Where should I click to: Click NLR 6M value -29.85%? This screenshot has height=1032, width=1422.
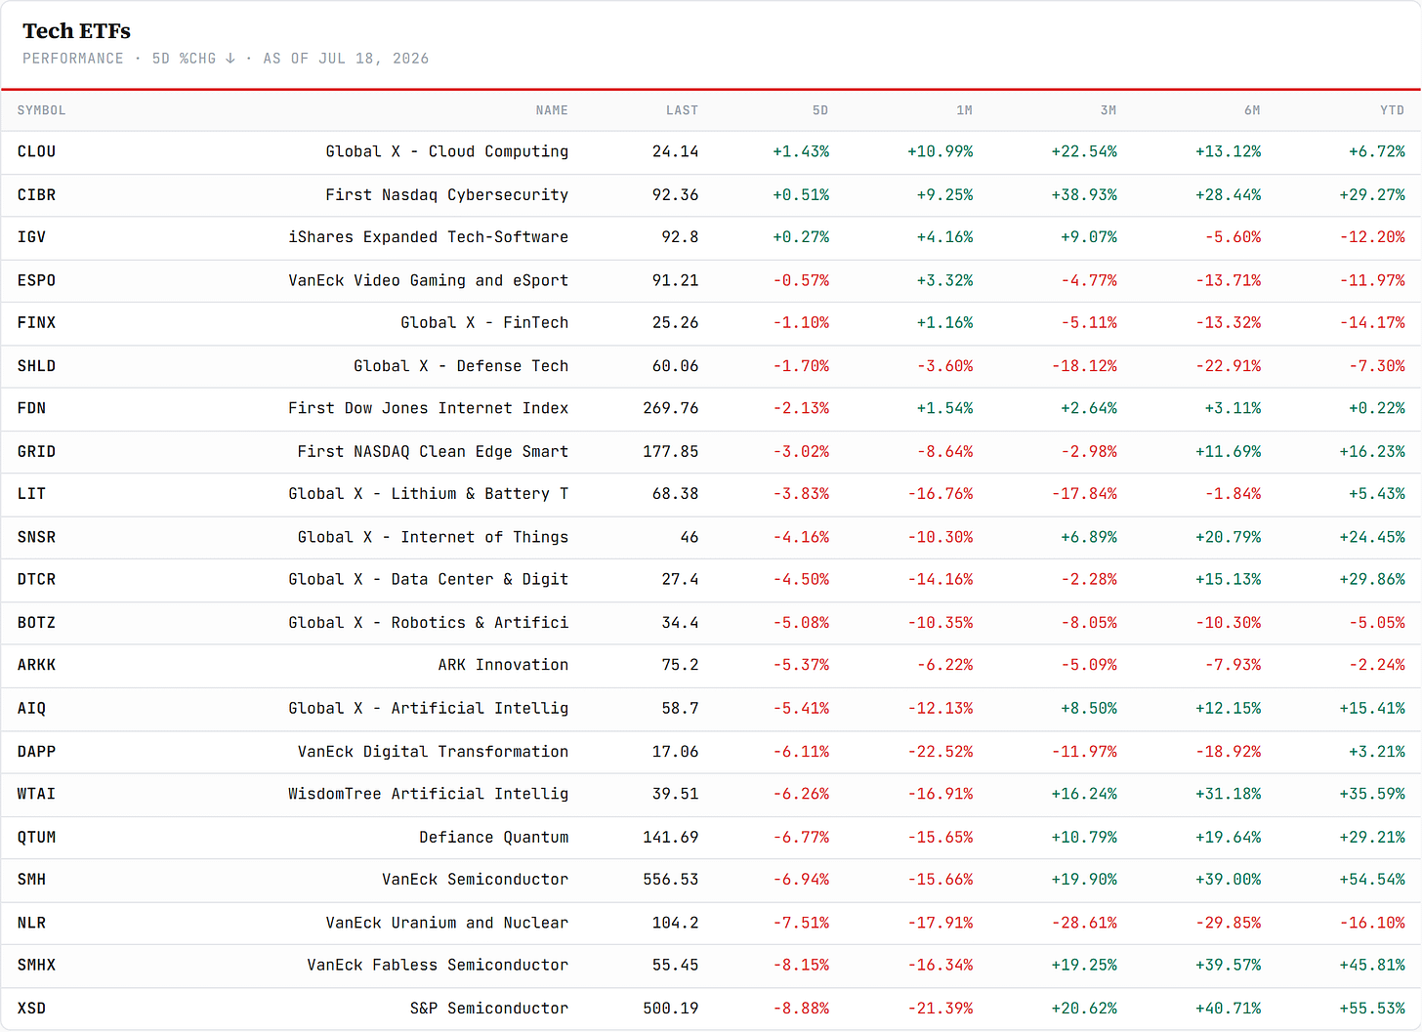point(1229,923)
